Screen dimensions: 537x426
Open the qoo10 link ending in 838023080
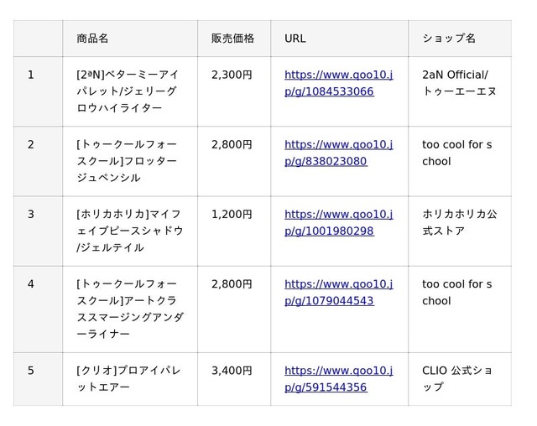point(338,153)
